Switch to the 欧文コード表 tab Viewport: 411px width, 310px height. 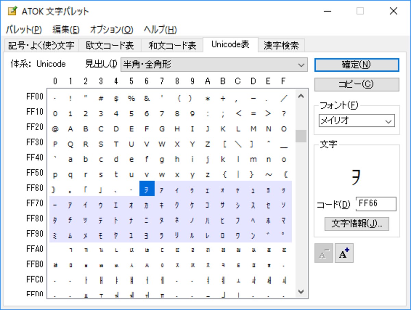pyautogui.click(x=110, y=45)
